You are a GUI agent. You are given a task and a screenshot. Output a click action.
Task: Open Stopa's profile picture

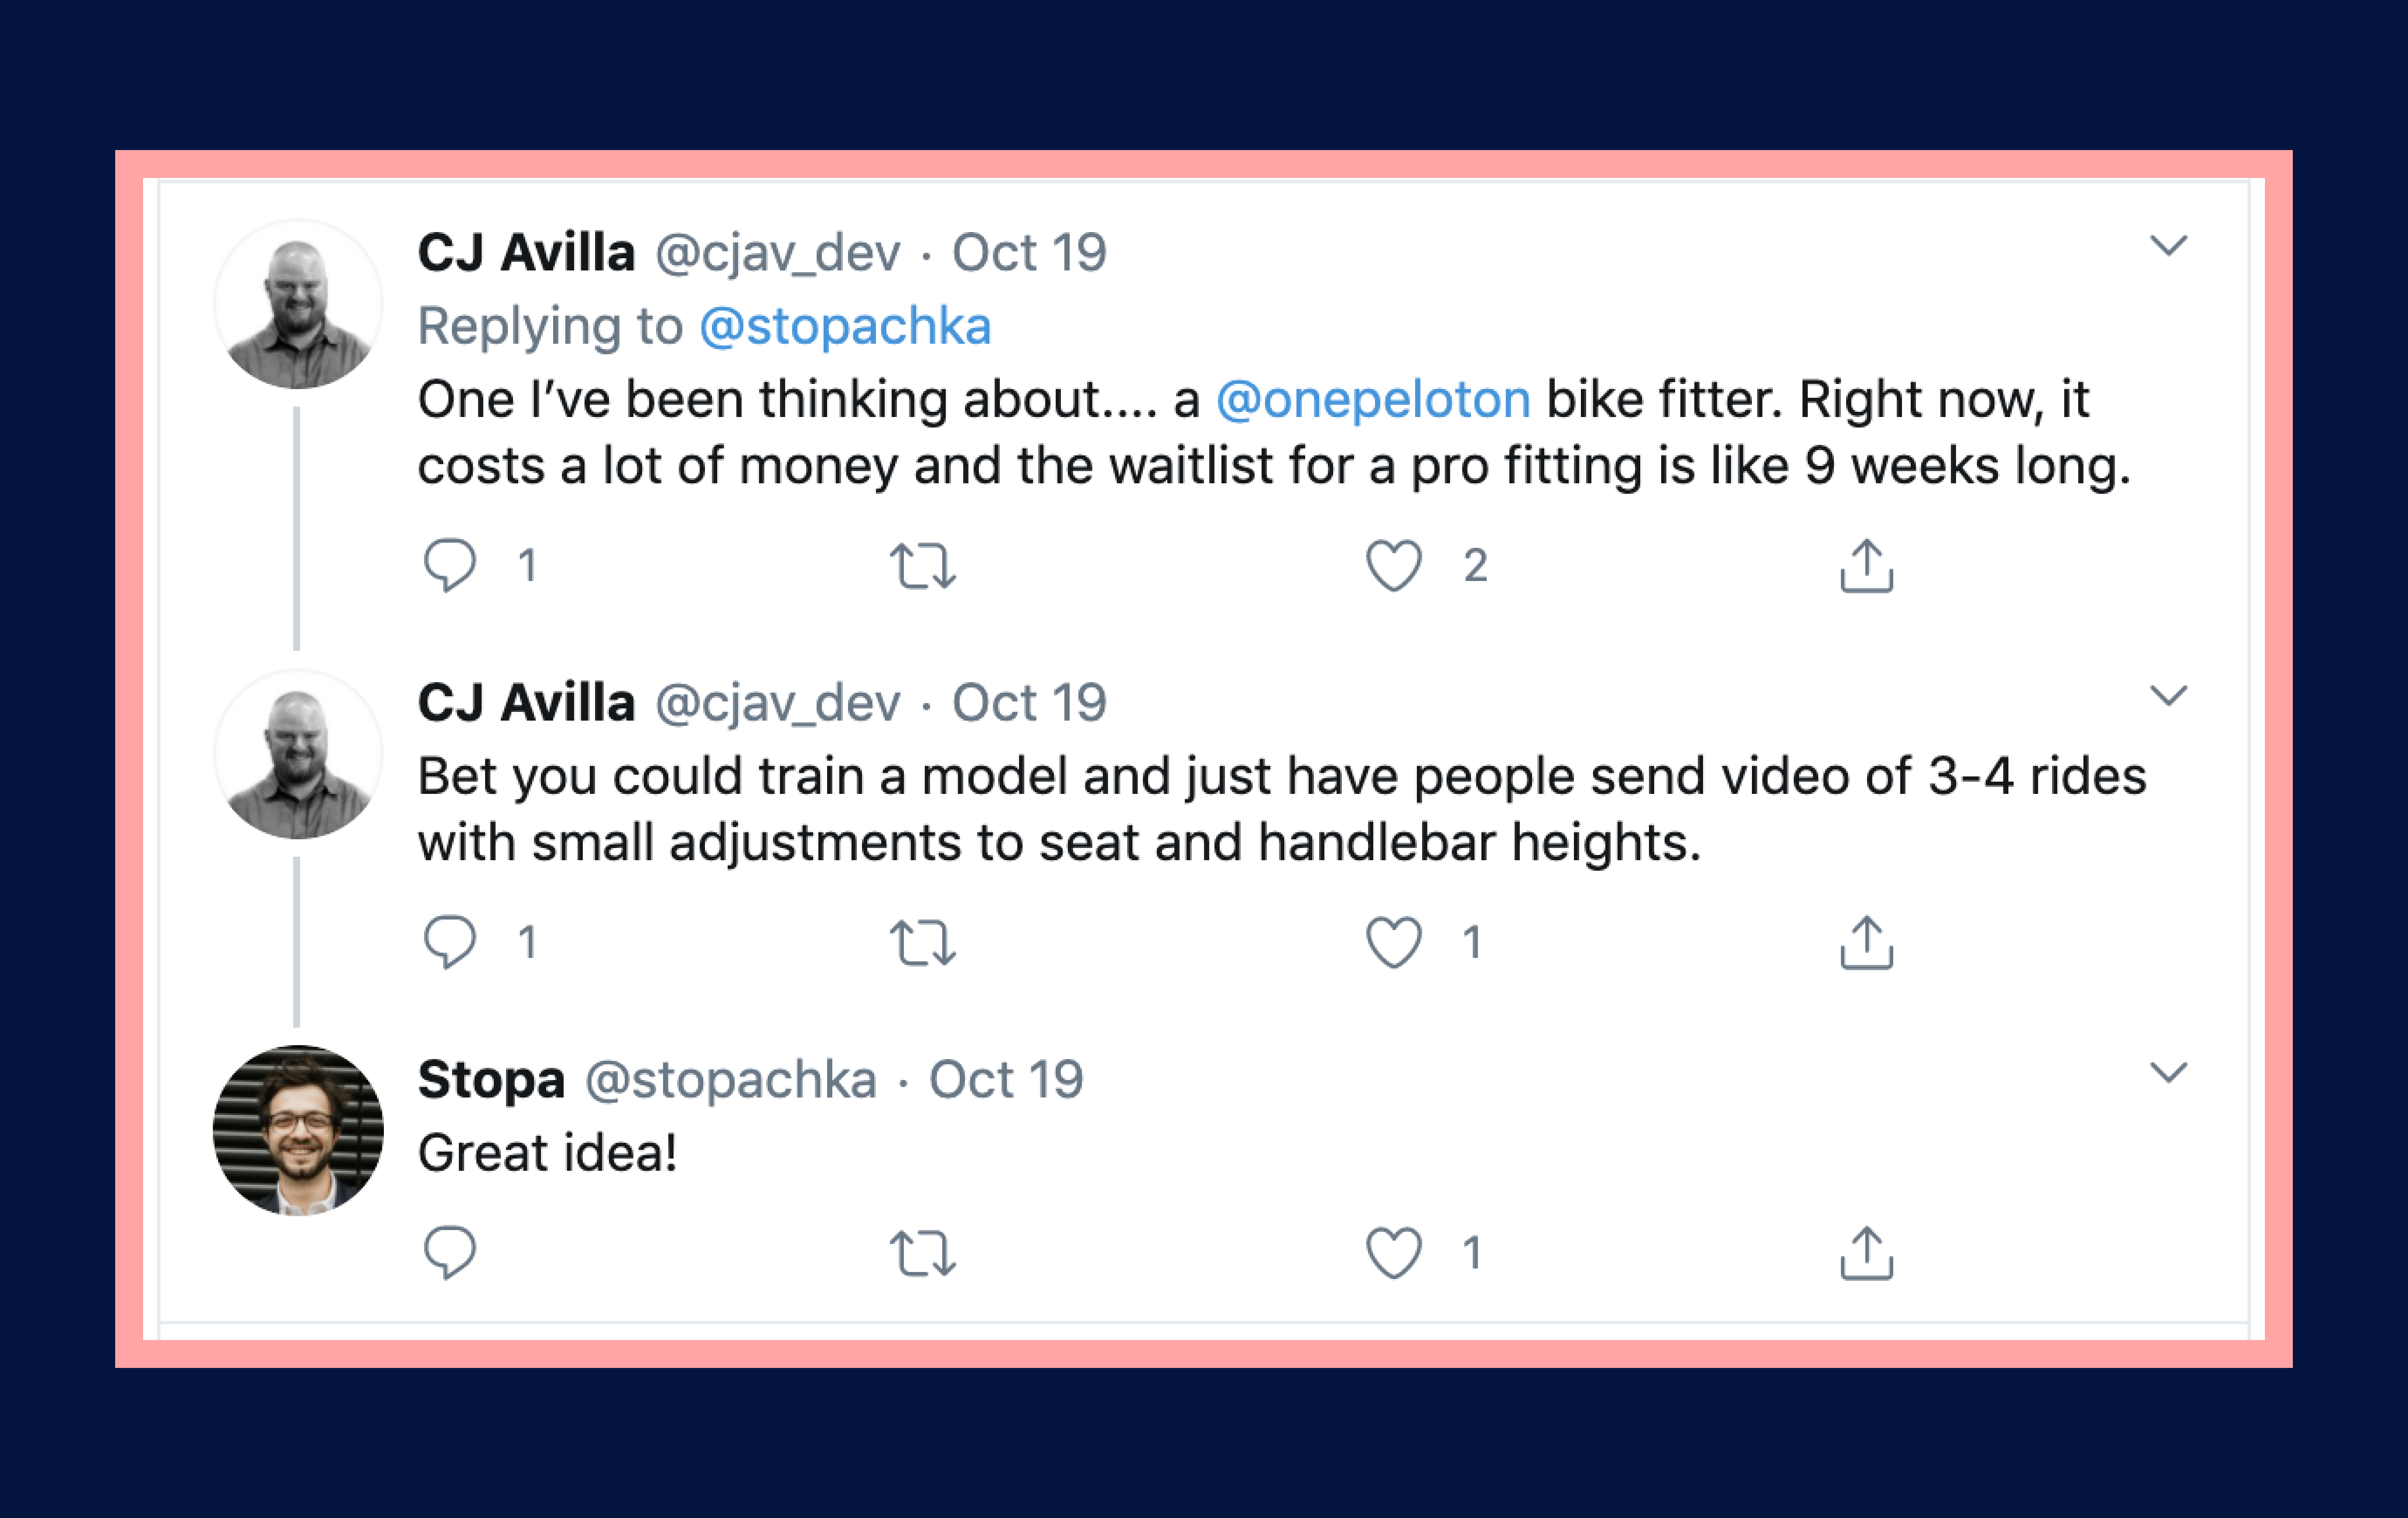(x=298, y=1130)
